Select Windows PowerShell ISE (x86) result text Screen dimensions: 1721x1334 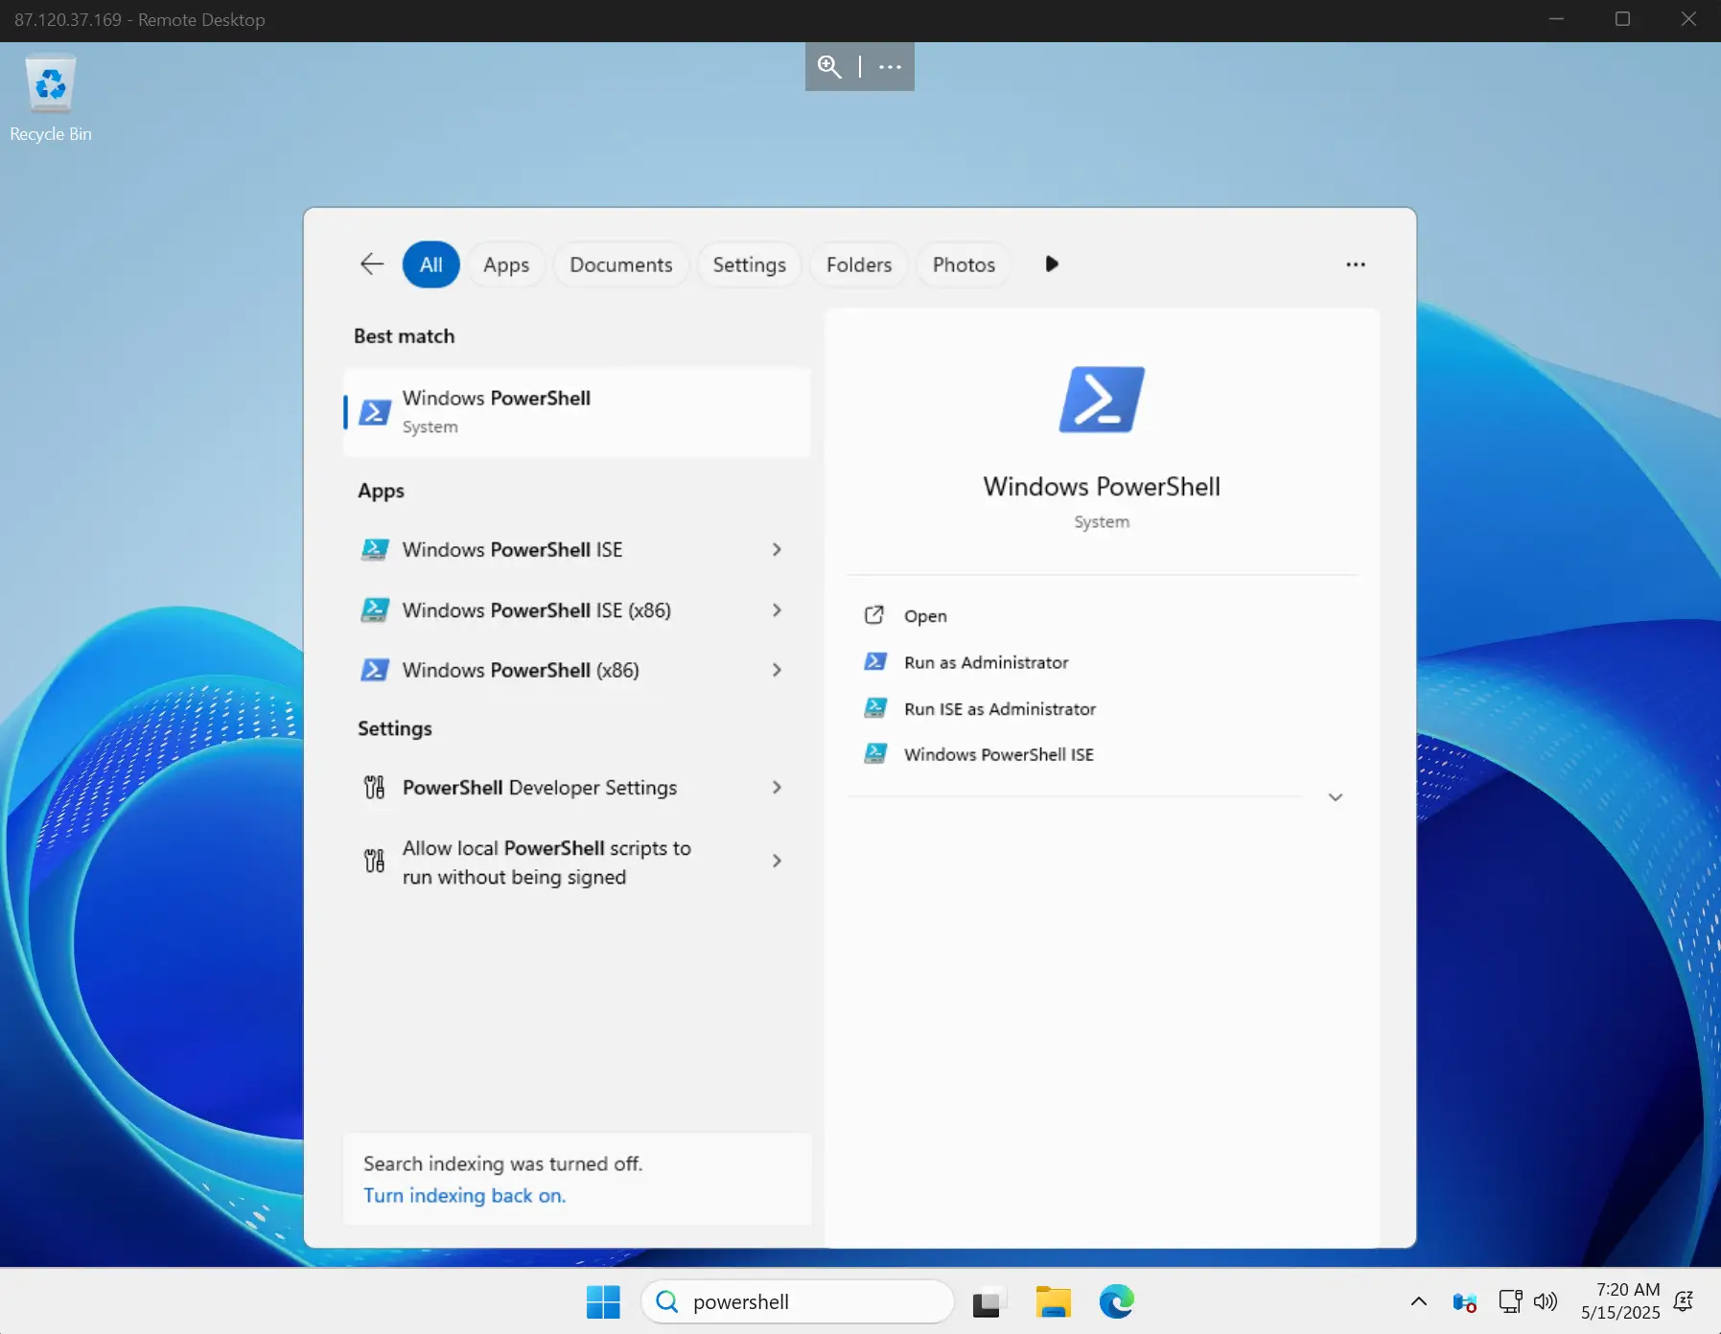[537, 609]
